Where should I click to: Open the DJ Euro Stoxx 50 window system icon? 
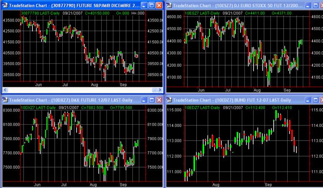169,5
